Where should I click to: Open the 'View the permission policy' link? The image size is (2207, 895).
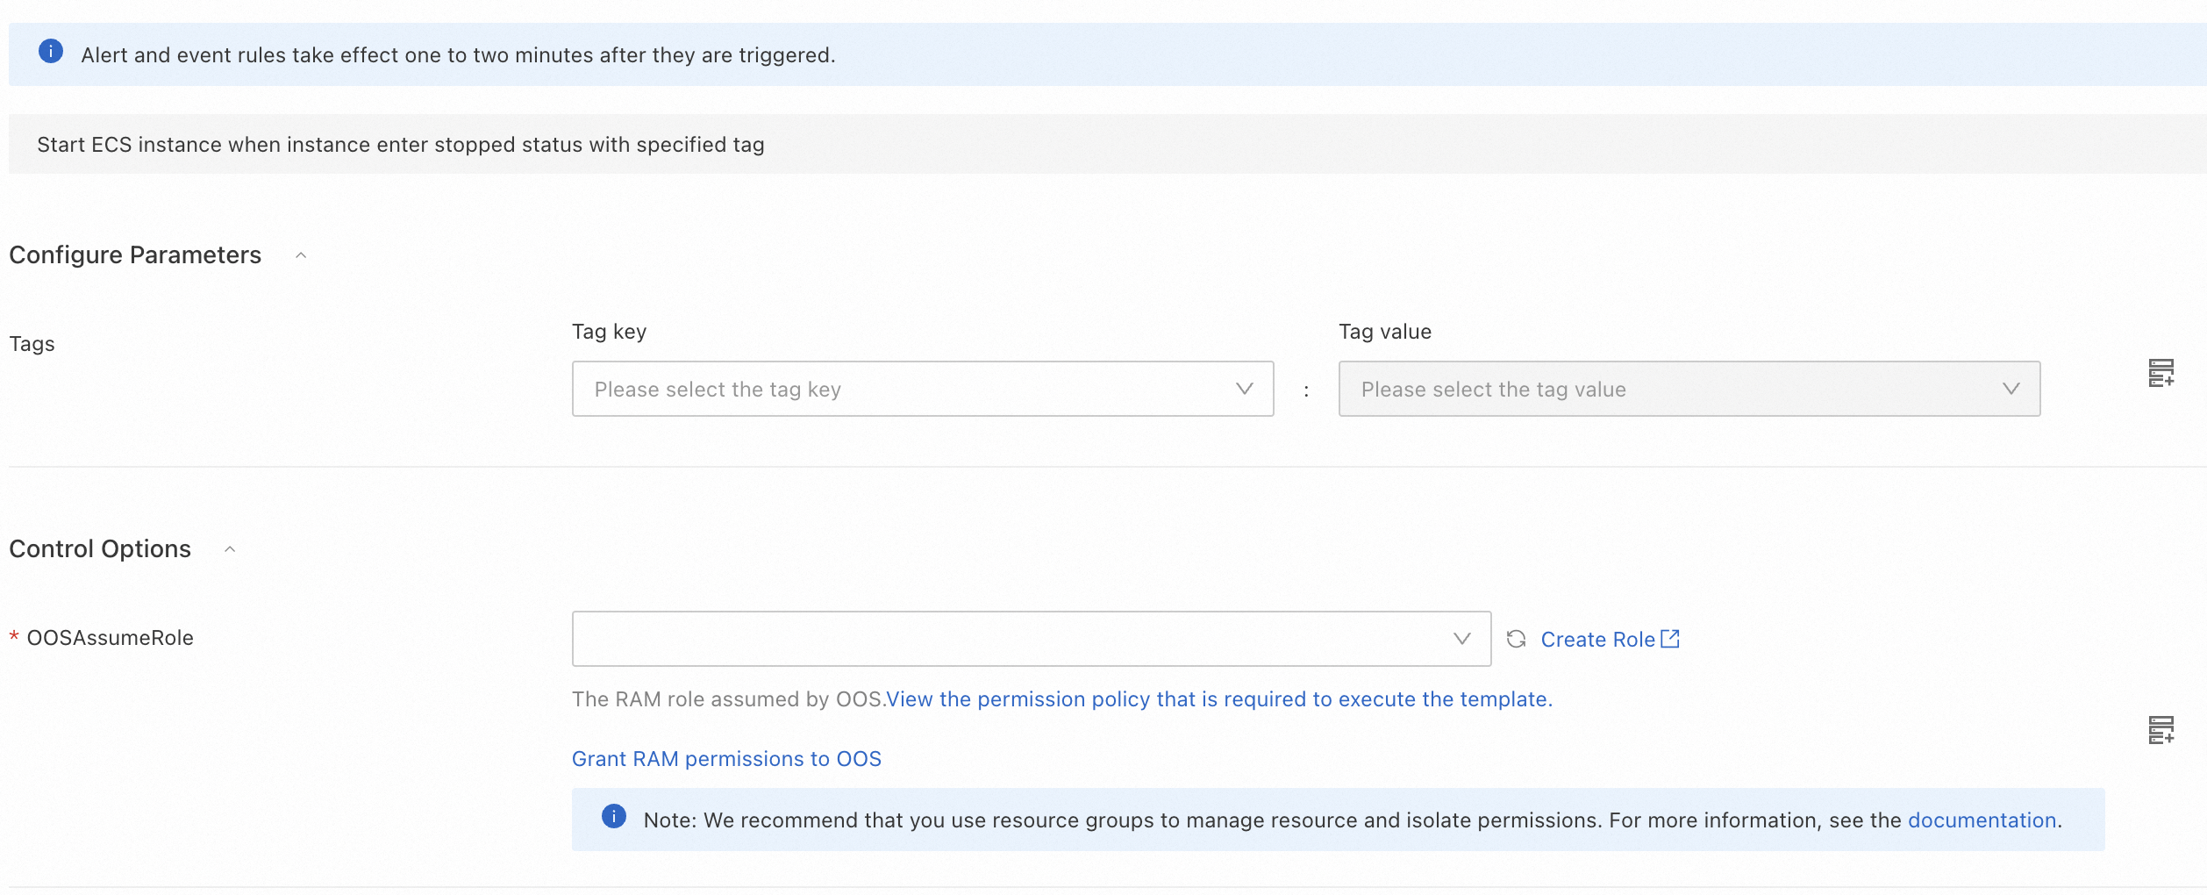click(x=1218, y=699)
